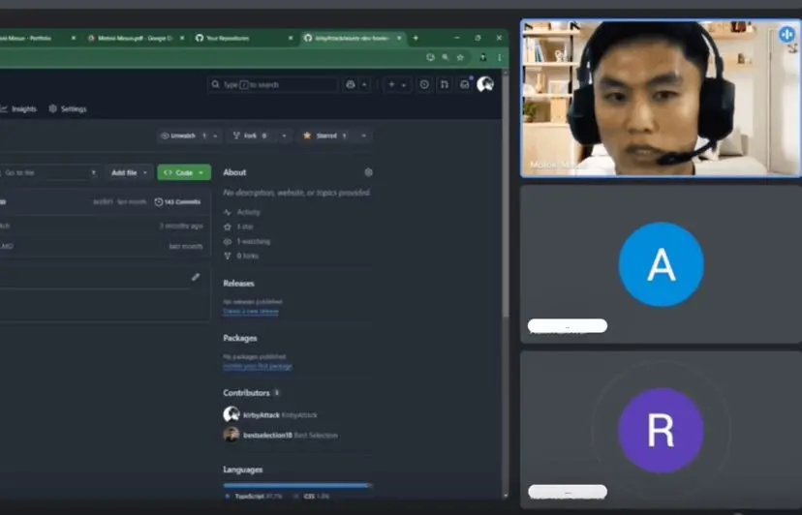Click the 1 watching text
The width and height of the screenshot is (802, 515).
[253, 241]
